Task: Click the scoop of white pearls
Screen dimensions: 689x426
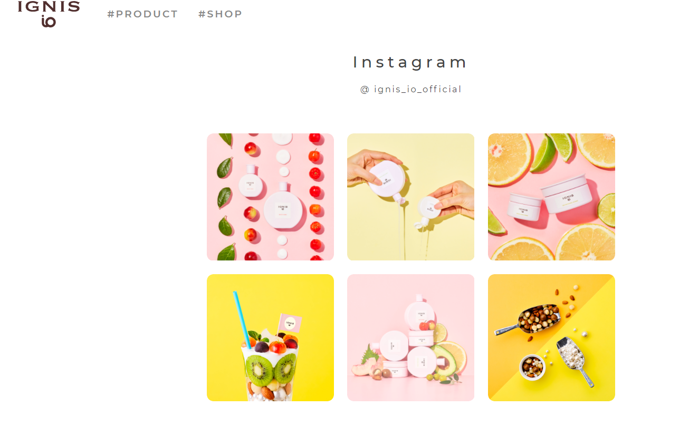Action: [575, 361]
